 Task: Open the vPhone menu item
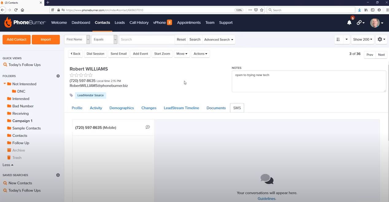pyautogui.click(x=162, y=23)
